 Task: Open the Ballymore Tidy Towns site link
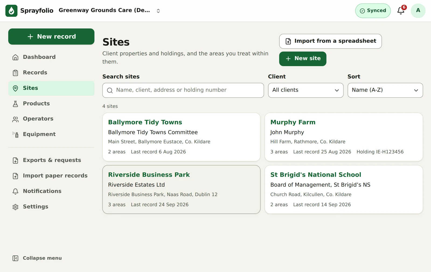coord(145,122)
